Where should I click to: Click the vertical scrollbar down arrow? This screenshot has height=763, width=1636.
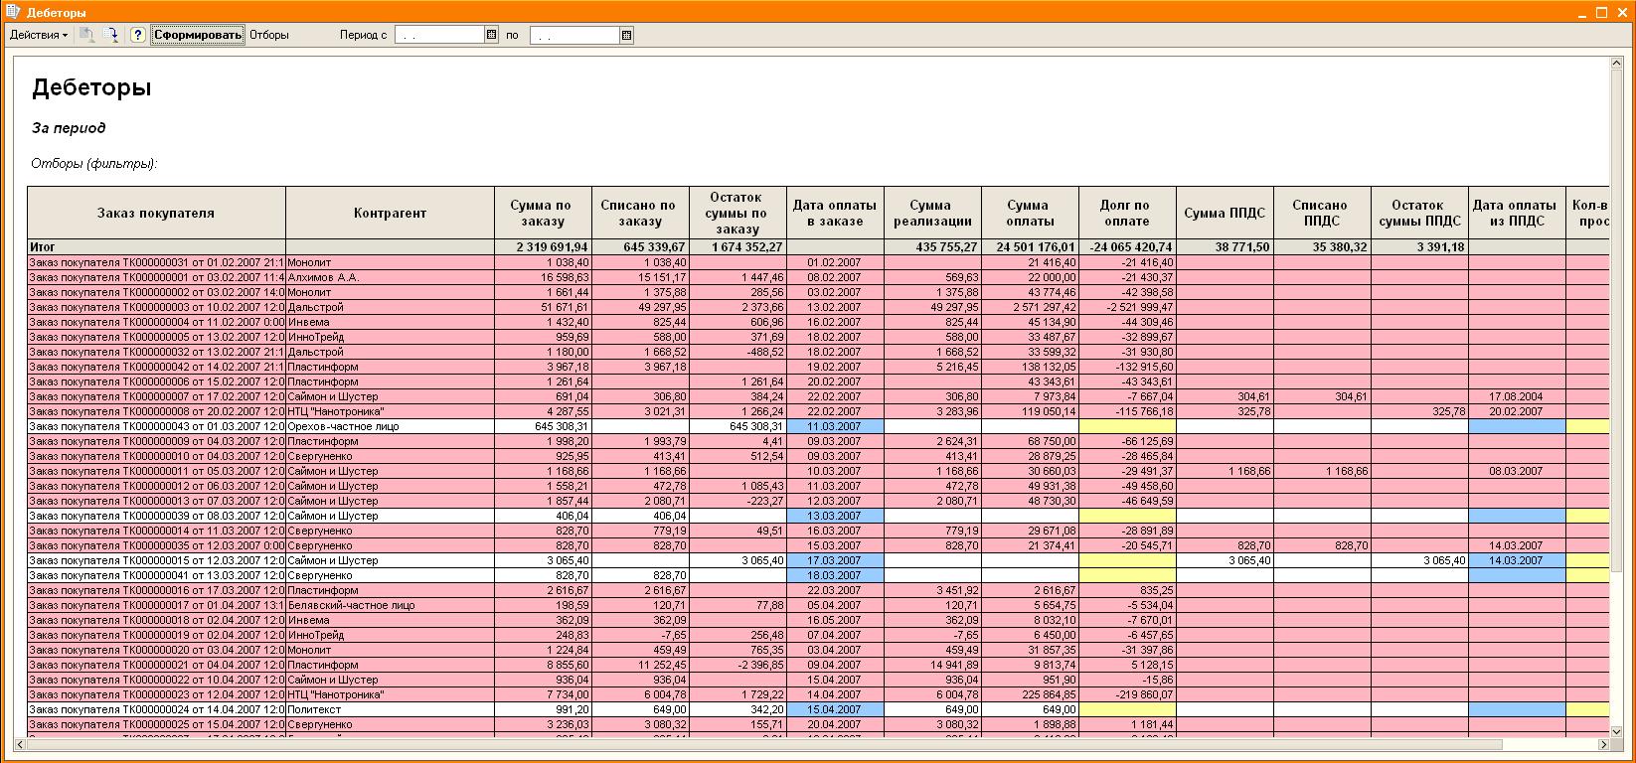click(x=1616, y=731)
